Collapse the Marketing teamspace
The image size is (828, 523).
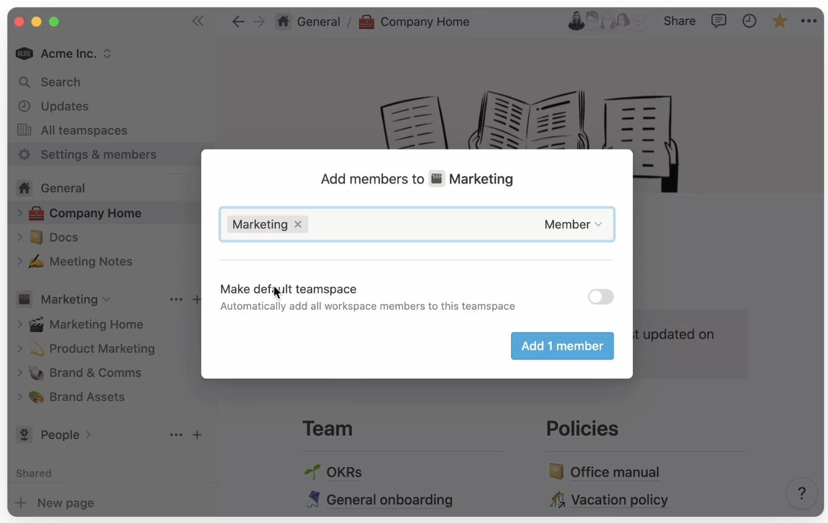106,300
